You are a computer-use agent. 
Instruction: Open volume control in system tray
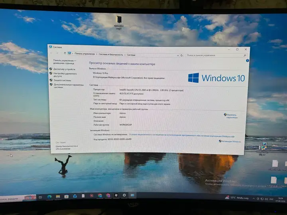click(266, 199)
